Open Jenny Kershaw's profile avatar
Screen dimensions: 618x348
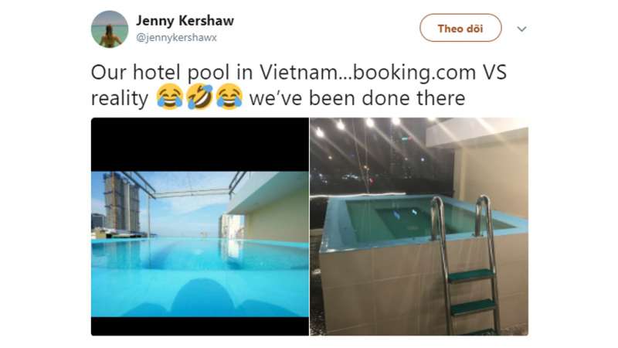pos(110,29)
